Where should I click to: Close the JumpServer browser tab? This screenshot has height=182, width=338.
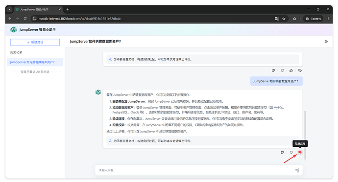60,9
